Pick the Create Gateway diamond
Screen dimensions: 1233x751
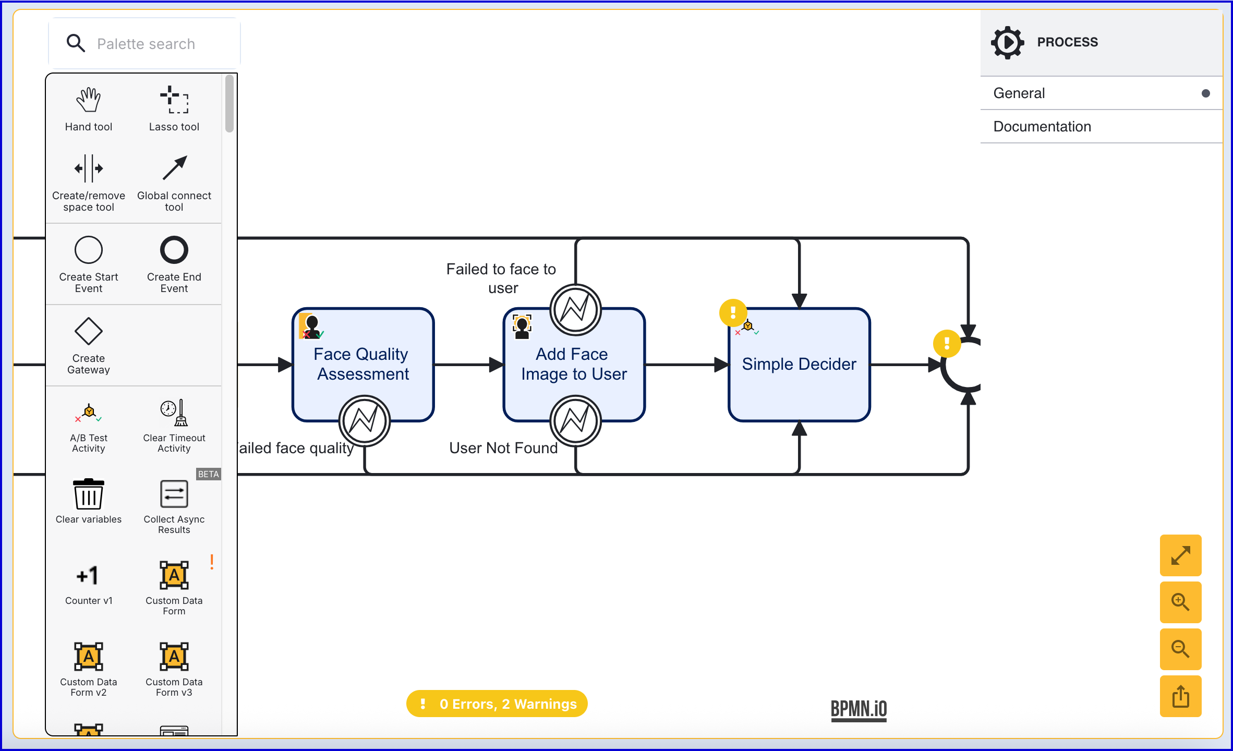[x=88, y=332]
